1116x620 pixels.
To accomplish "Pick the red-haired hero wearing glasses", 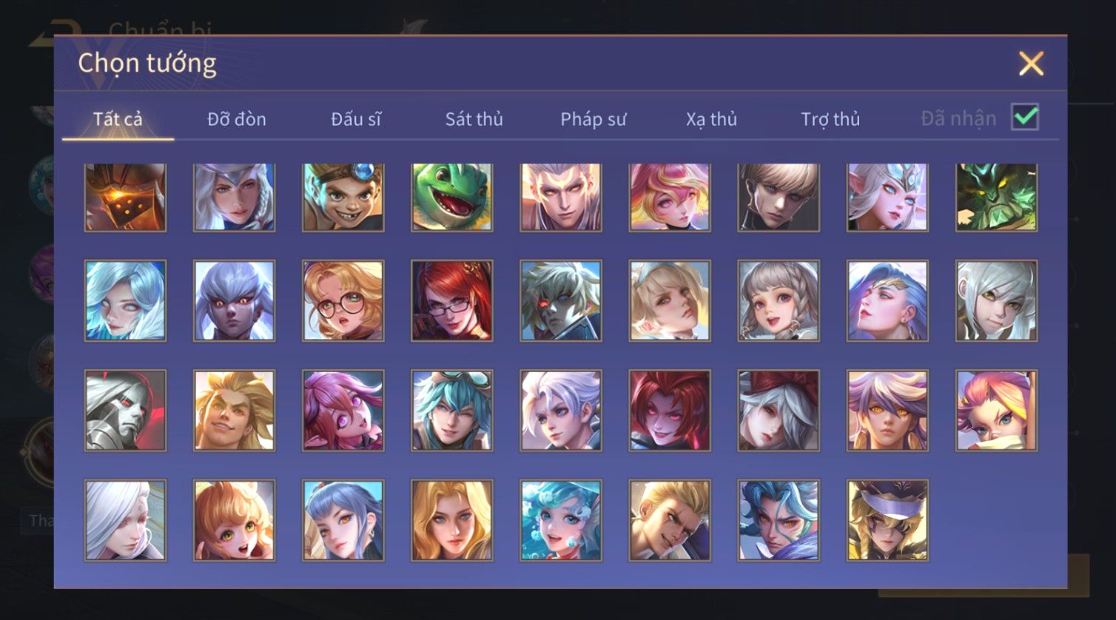I will (452, 301).
